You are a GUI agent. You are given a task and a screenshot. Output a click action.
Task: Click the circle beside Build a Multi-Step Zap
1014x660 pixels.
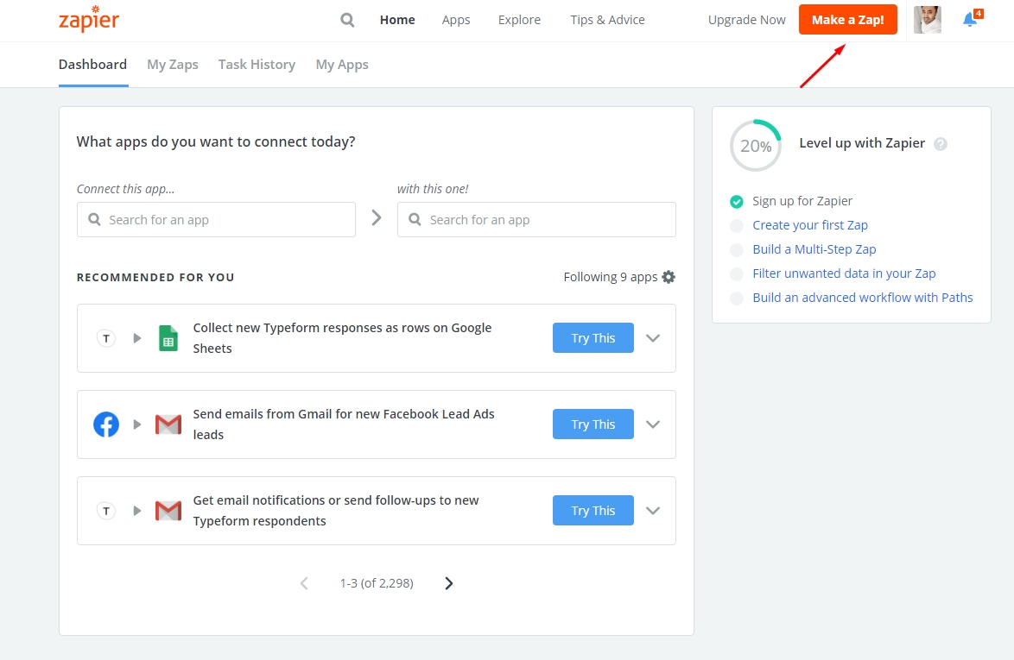point(737,250)
